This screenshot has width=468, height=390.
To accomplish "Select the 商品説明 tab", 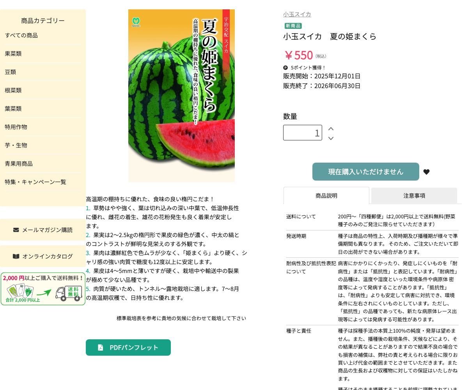I will (x=326, y=195).
